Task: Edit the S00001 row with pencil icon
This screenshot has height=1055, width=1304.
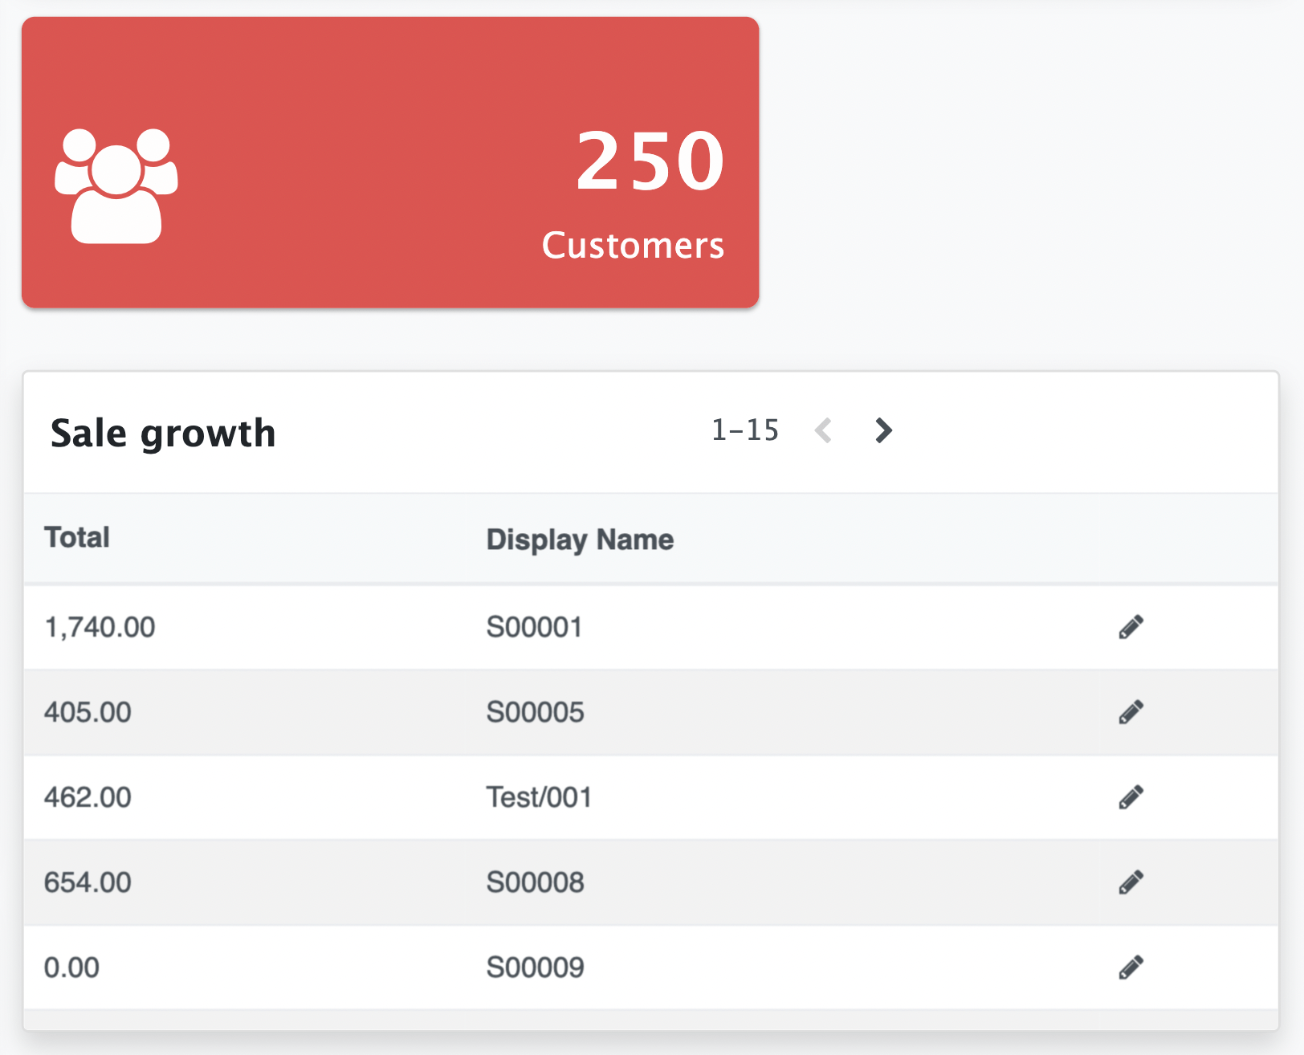Action: pos(1131,627)
